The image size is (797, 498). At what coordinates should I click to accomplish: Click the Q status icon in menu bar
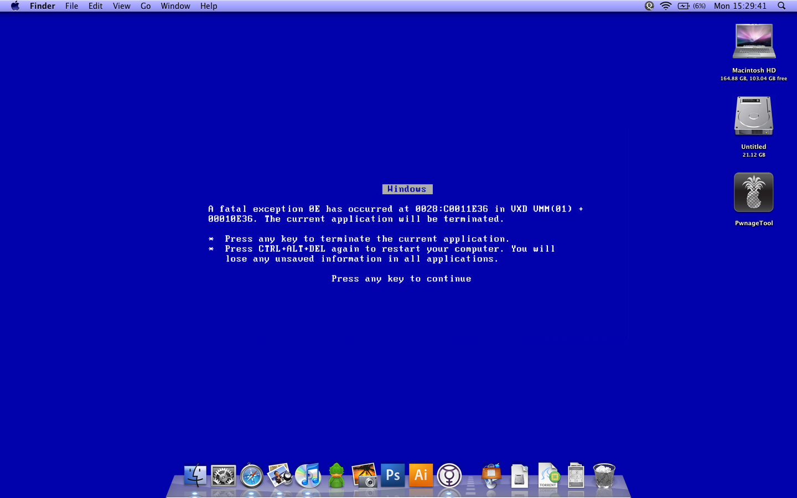tap(649, 6)
